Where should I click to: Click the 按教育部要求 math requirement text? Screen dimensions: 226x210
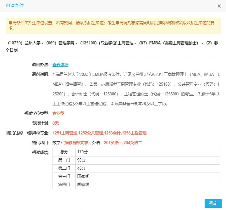(76, 143)
